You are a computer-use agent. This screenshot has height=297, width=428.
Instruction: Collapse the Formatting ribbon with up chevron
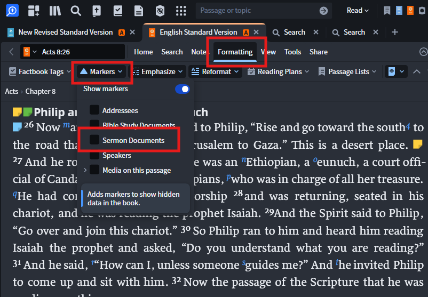tap(417, 72)
